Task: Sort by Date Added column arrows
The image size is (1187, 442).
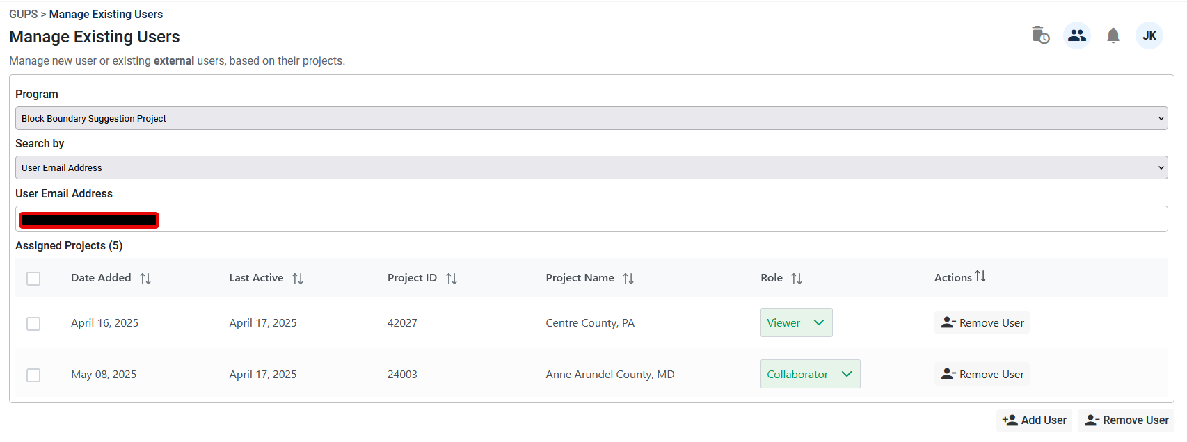Action: tap(145, 279)
